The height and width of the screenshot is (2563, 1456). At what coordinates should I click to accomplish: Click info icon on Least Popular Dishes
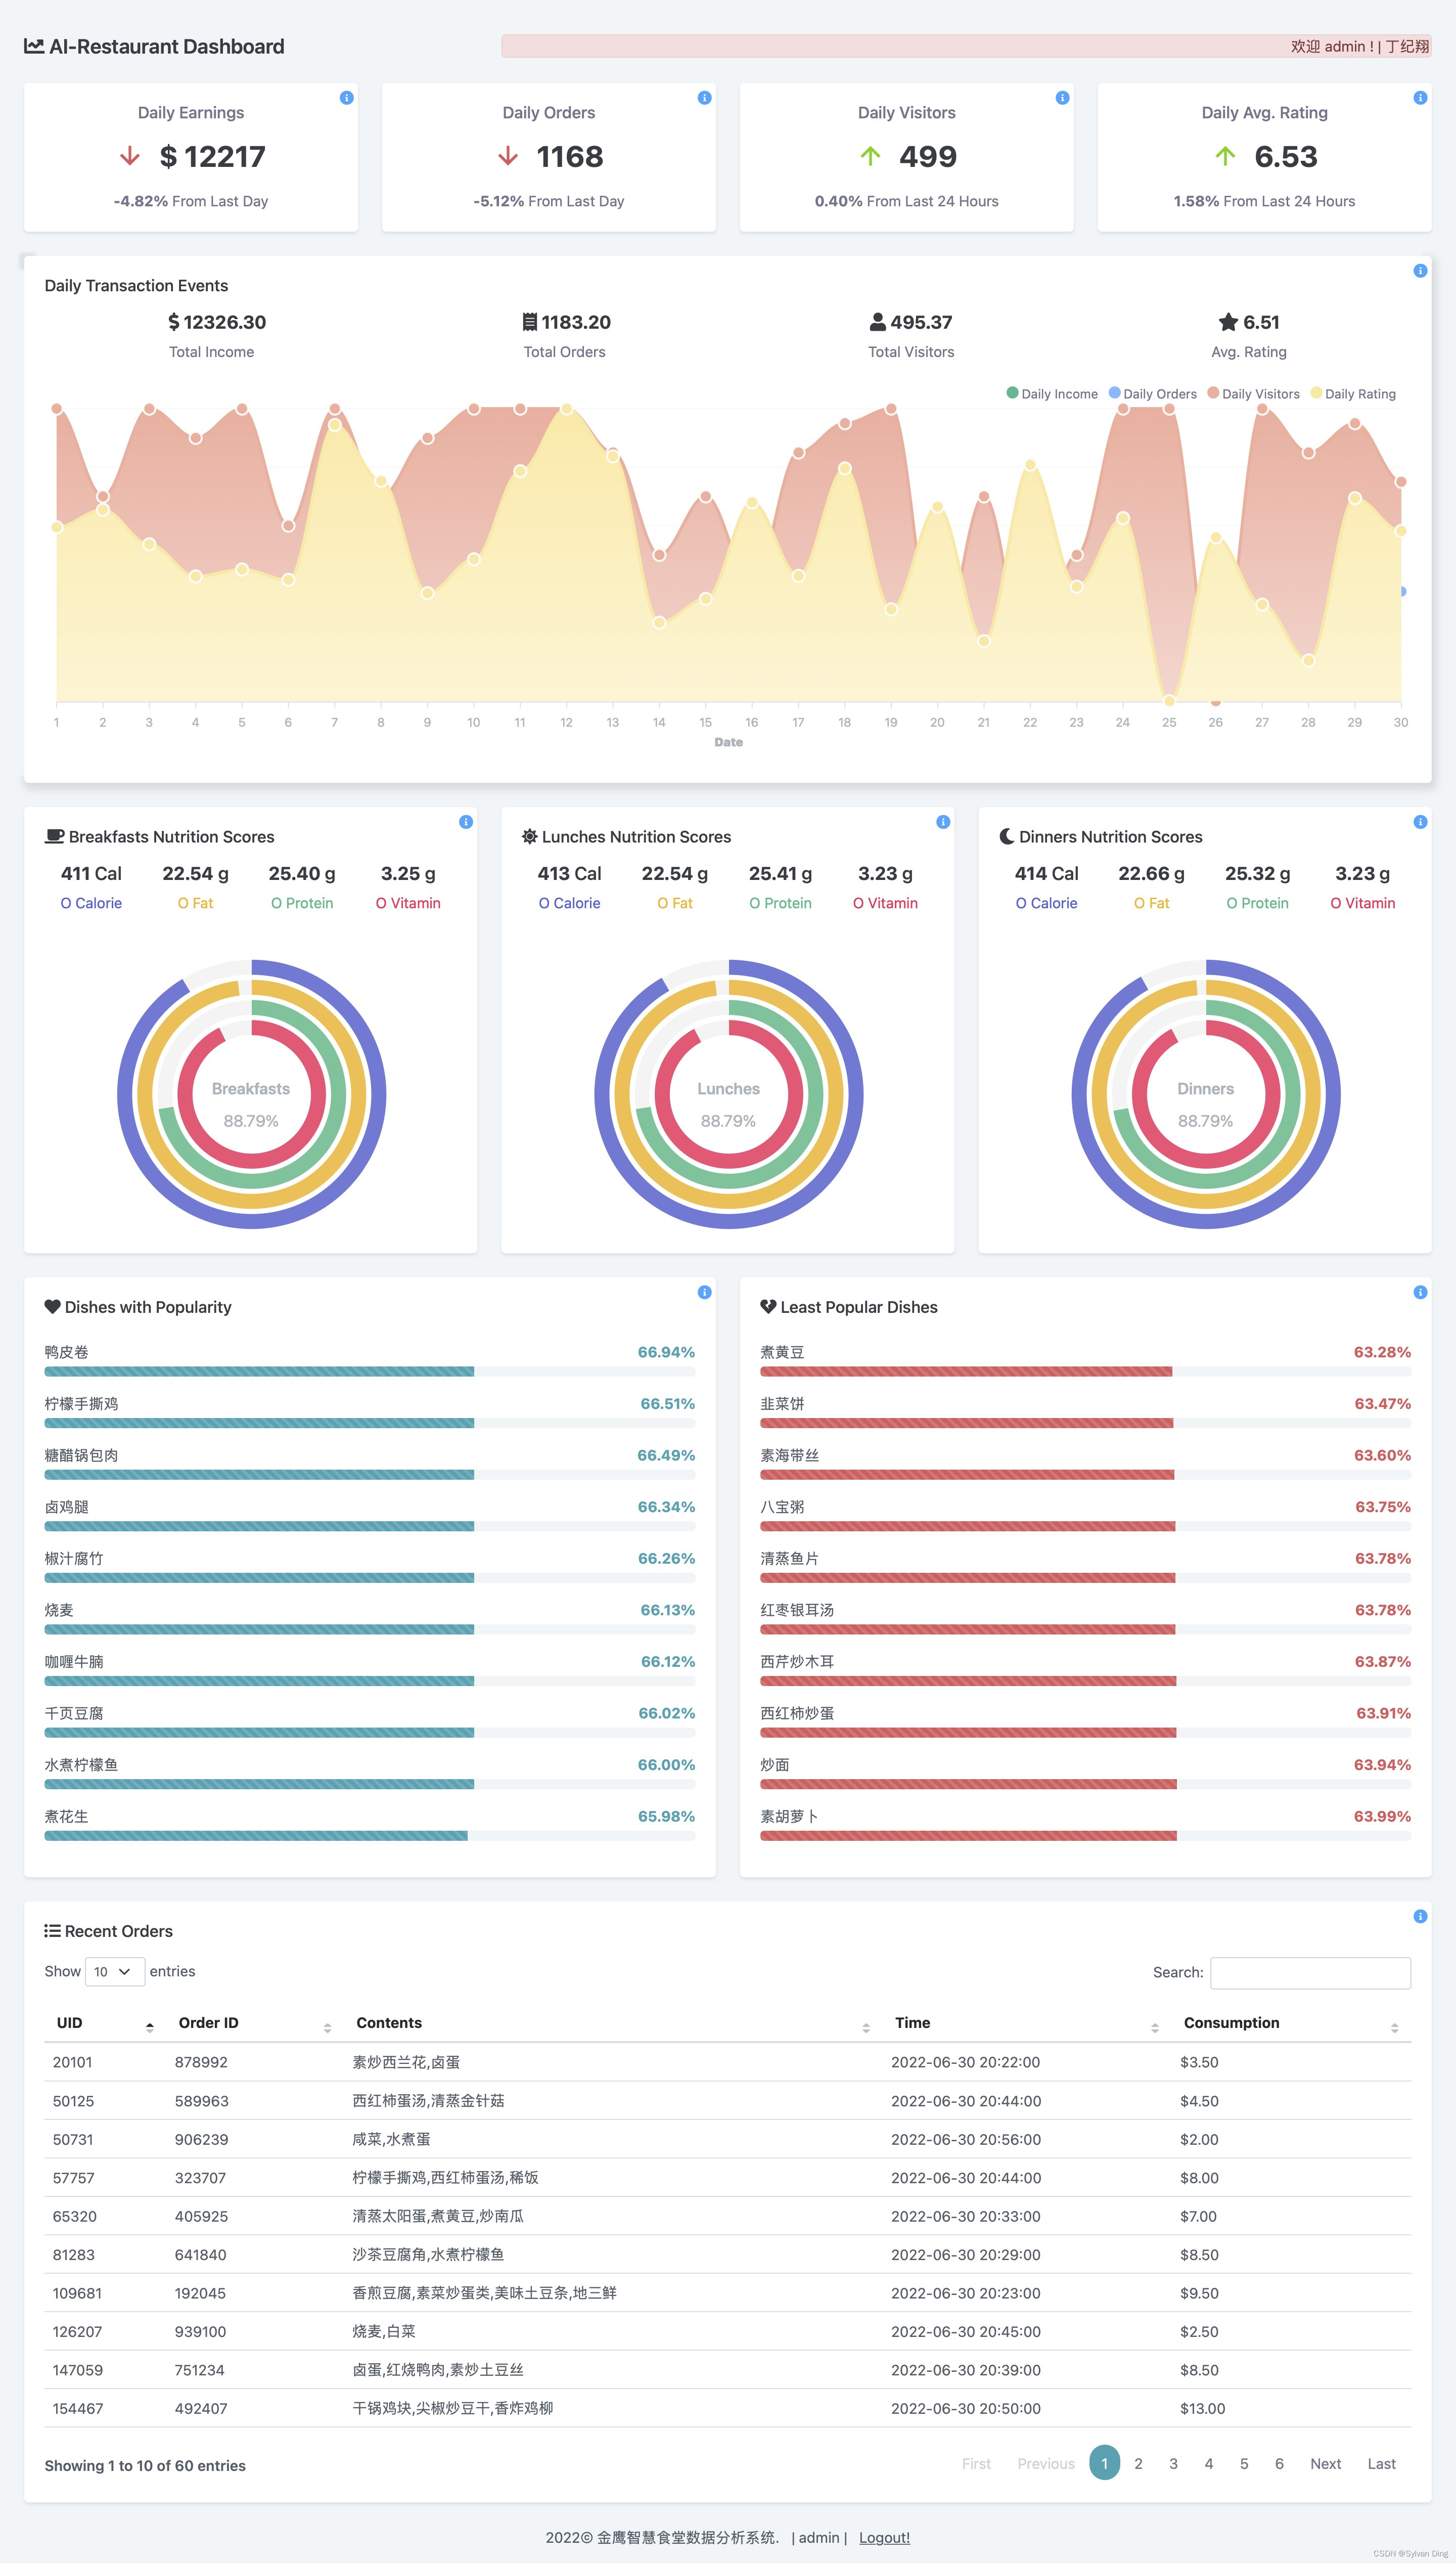click(x=1420, y=1292)
